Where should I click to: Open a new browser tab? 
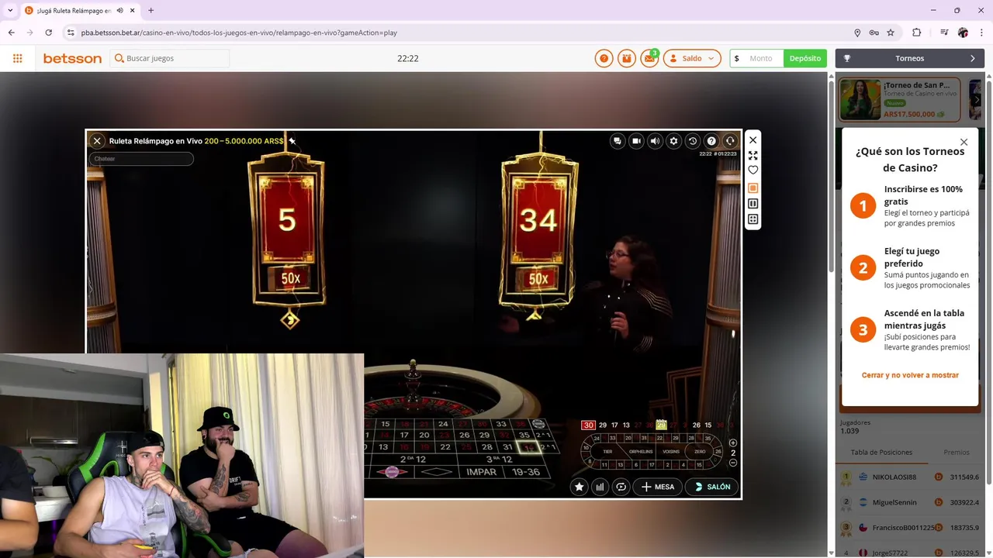(x=151, y=10)
